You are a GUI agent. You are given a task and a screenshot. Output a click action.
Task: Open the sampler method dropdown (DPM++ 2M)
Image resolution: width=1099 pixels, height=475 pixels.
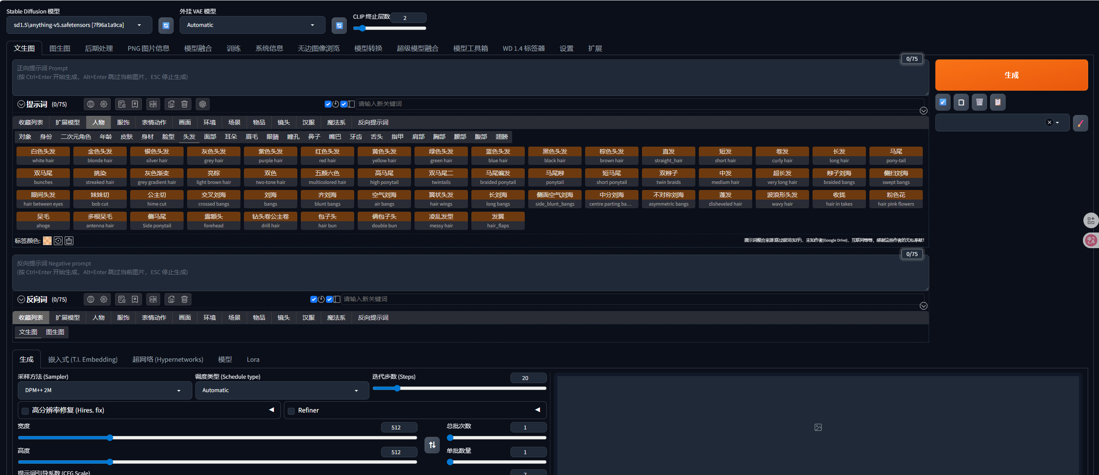105,390
